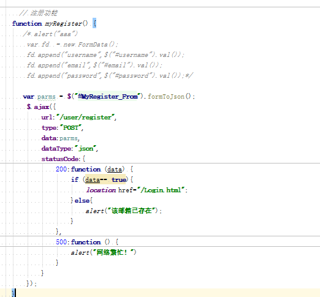Click the myRegister function name

[x=64, y=24]
